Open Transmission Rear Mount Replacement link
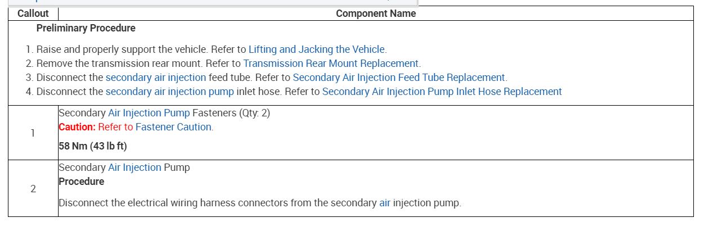This screenshot has width=717, height=240. 331,64
